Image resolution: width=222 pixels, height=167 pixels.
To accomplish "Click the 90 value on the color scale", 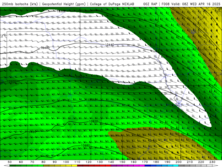I will click(x=55, y=162).
